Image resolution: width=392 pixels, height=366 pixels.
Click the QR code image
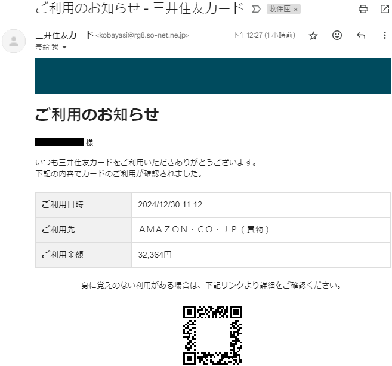point(212,335)
